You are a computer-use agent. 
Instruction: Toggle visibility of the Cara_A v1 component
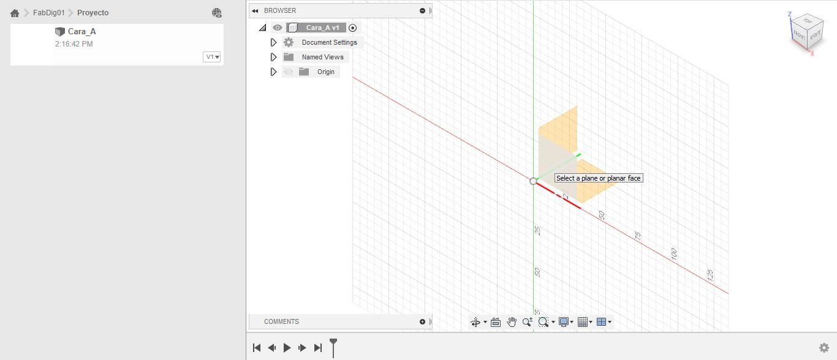[278, 28]
